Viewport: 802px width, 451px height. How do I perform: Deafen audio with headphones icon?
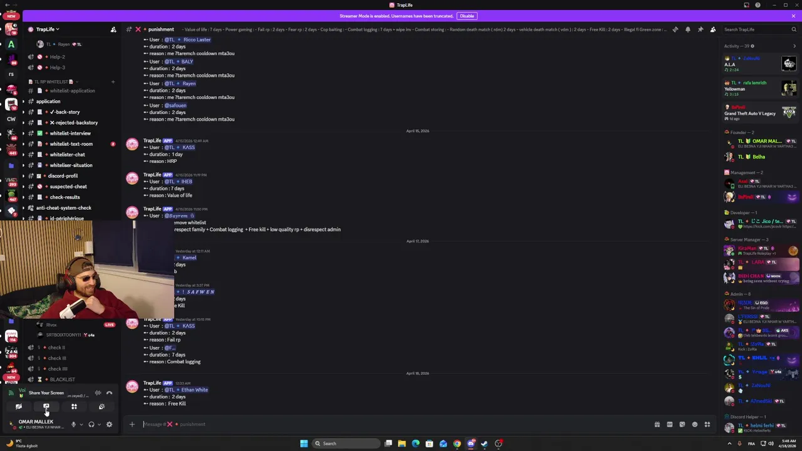pyautogui.click(x=91, y=425)
